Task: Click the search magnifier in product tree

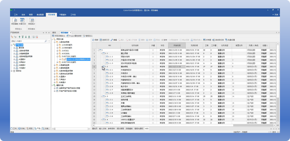Action: tap(46, 41)
